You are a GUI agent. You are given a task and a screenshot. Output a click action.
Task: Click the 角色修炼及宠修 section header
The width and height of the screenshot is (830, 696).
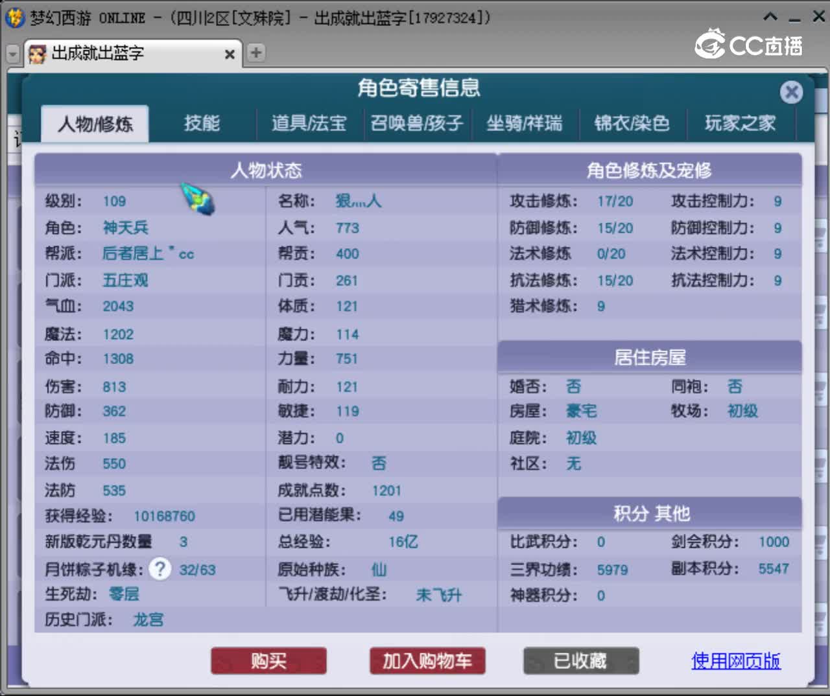[x=650, y=170]
